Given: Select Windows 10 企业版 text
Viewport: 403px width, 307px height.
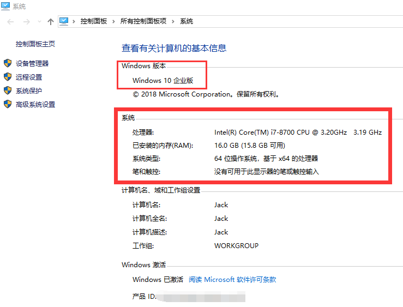Looking at the screenshot, I should click(163, 80).
